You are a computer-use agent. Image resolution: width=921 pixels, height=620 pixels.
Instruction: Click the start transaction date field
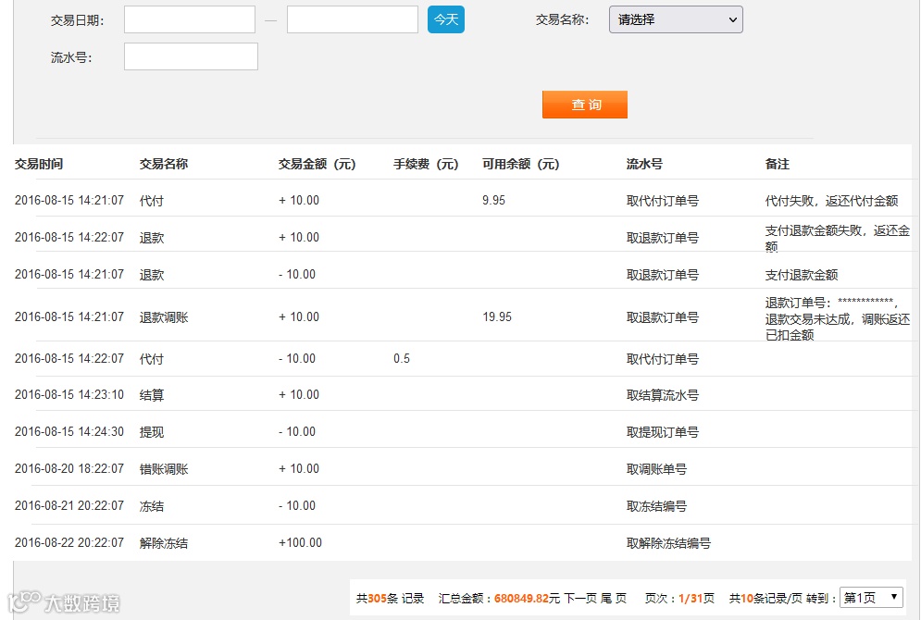coord(190,19)
